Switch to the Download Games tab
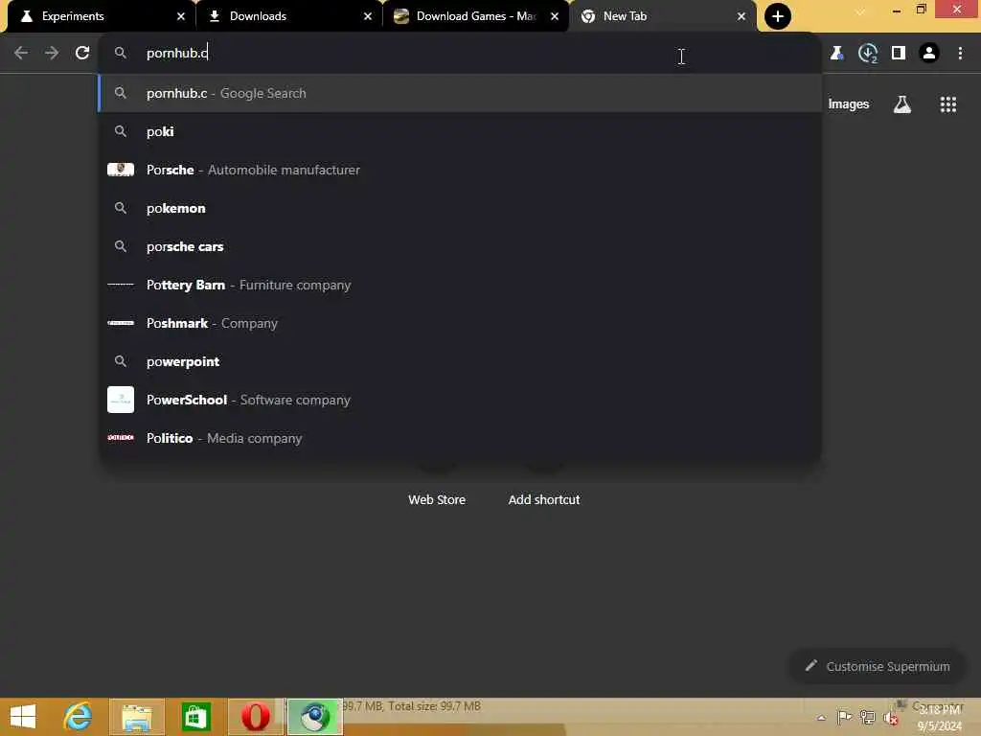Viewport: 981px width, 736px height. pyautogui.click(x=475, y=16)
